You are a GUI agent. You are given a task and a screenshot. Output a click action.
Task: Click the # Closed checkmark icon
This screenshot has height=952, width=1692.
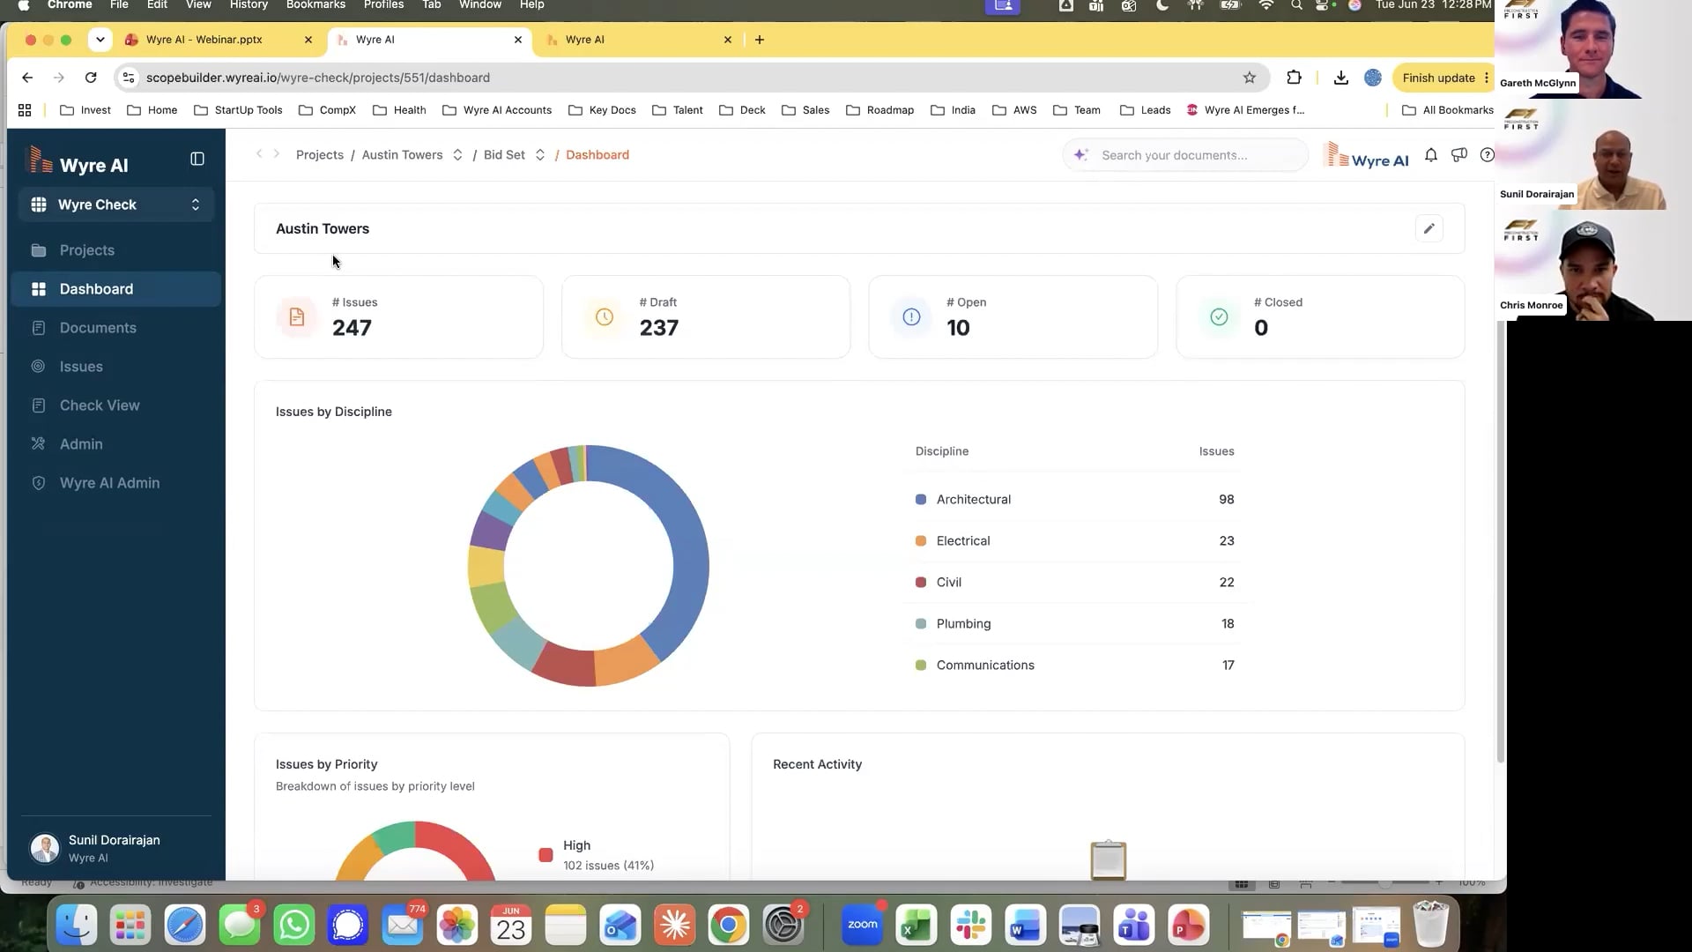pyautogui.click(x=1219, y=316)
